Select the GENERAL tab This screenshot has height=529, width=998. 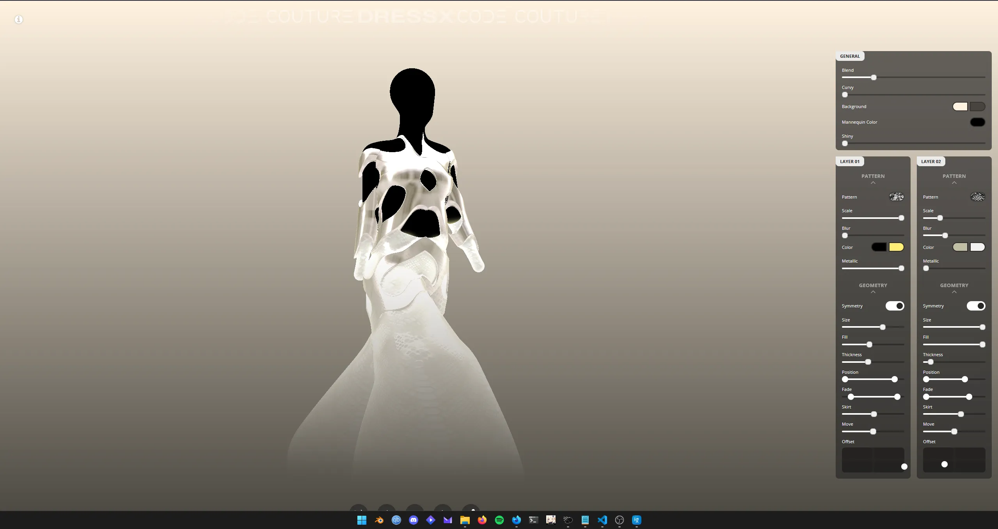849,56
